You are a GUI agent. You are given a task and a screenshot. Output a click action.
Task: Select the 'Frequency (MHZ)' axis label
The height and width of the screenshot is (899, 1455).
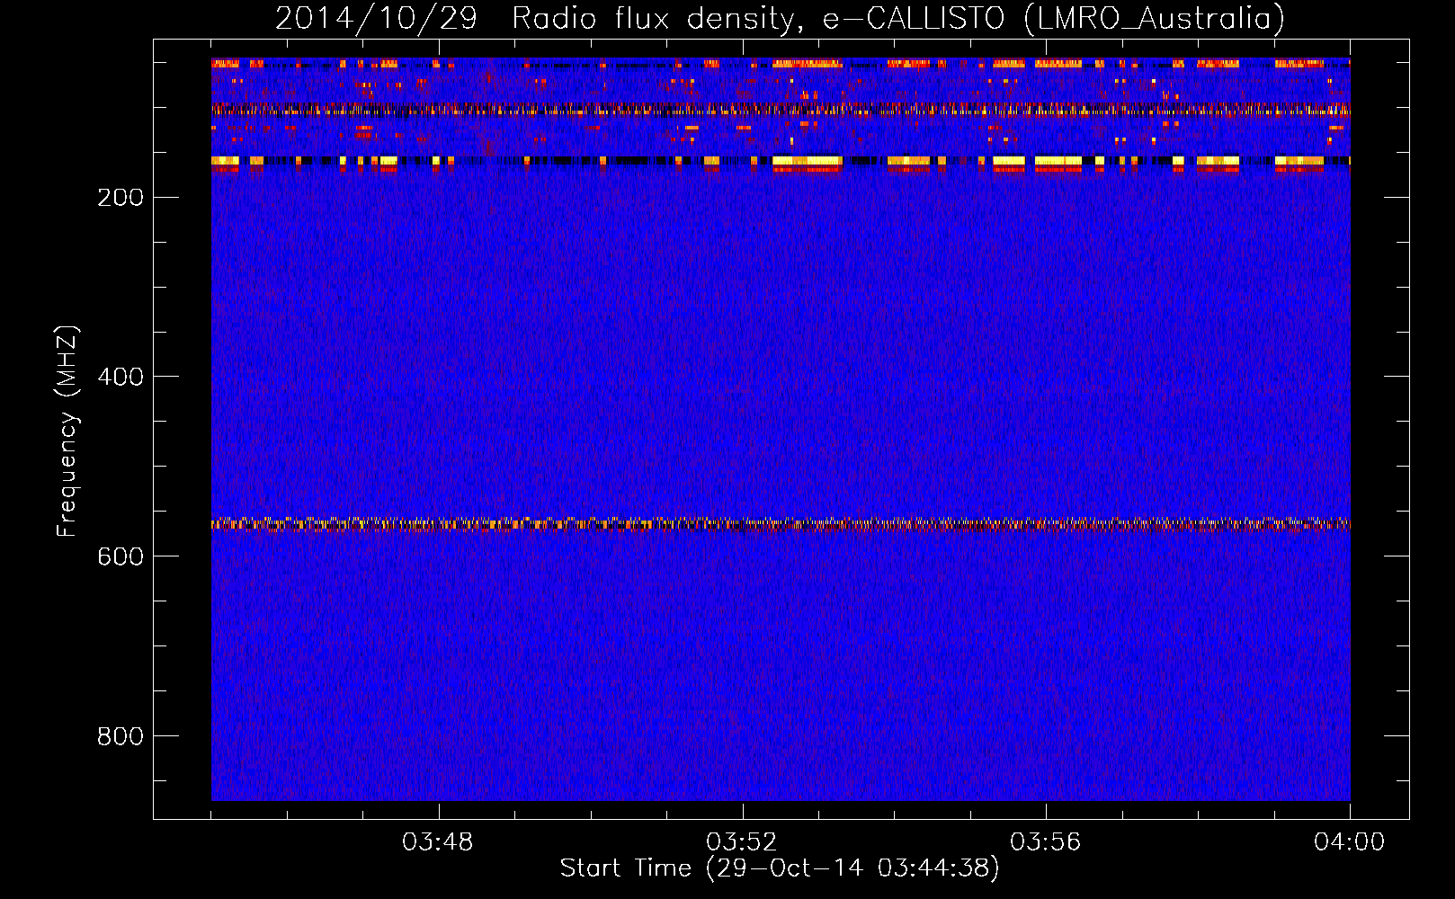click(x=67, y=432)
